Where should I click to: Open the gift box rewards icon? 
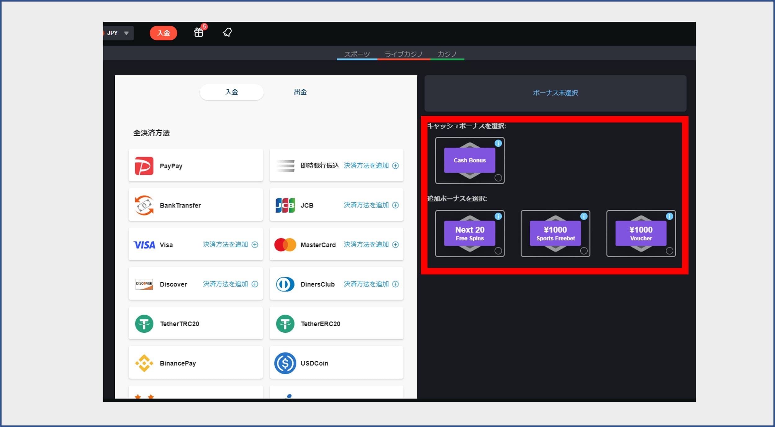point(199,32)
